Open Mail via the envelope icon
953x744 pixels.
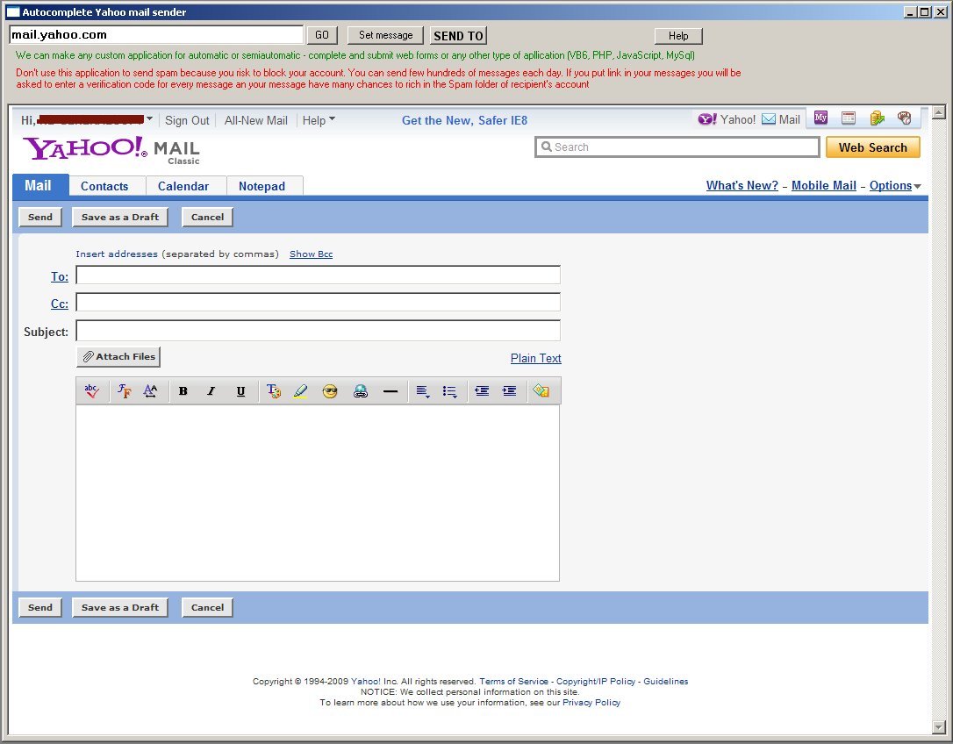click(x=768, y=119)
